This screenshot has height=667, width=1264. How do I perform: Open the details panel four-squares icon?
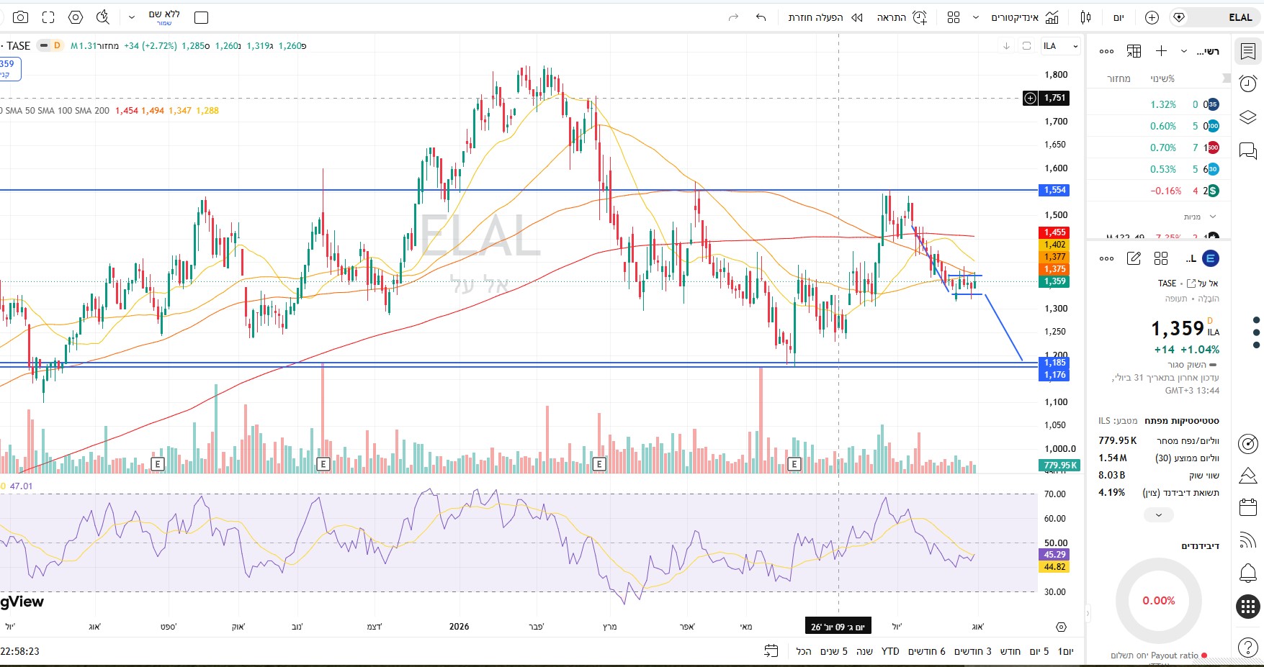pos(1161,258)
